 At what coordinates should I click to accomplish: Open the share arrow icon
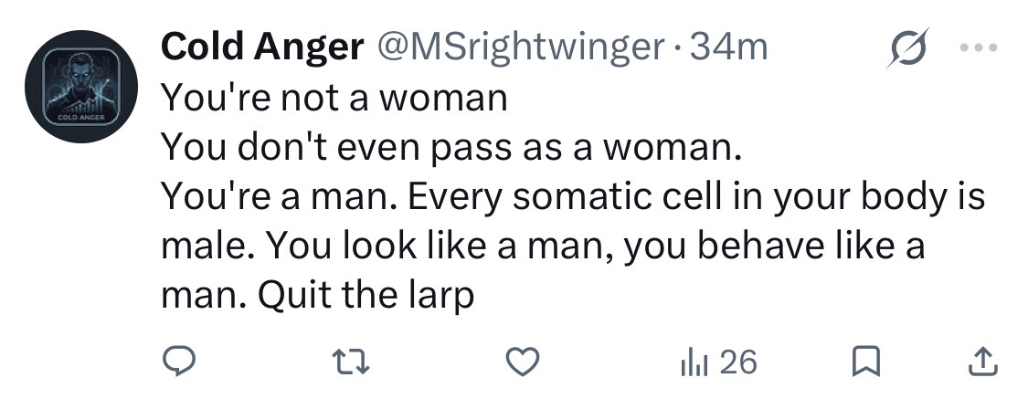click(982, 362)
